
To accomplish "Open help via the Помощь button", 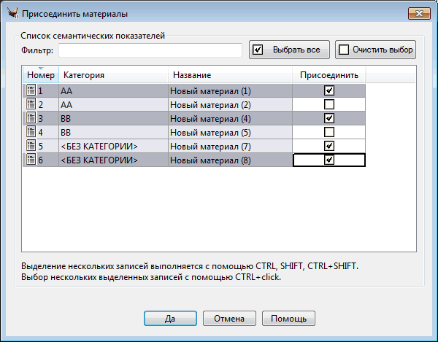I will click(288, 319).
